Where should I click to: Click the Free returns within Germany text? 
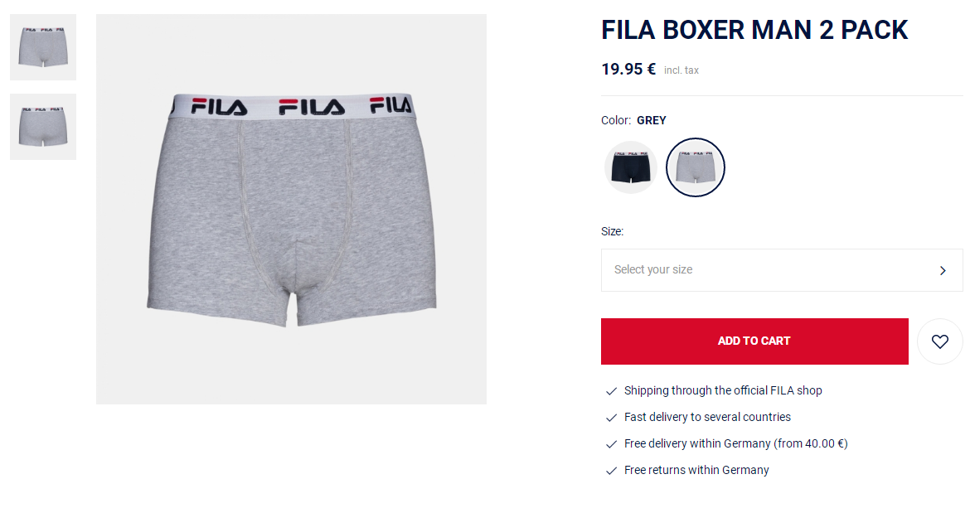(x=696, y=471)
